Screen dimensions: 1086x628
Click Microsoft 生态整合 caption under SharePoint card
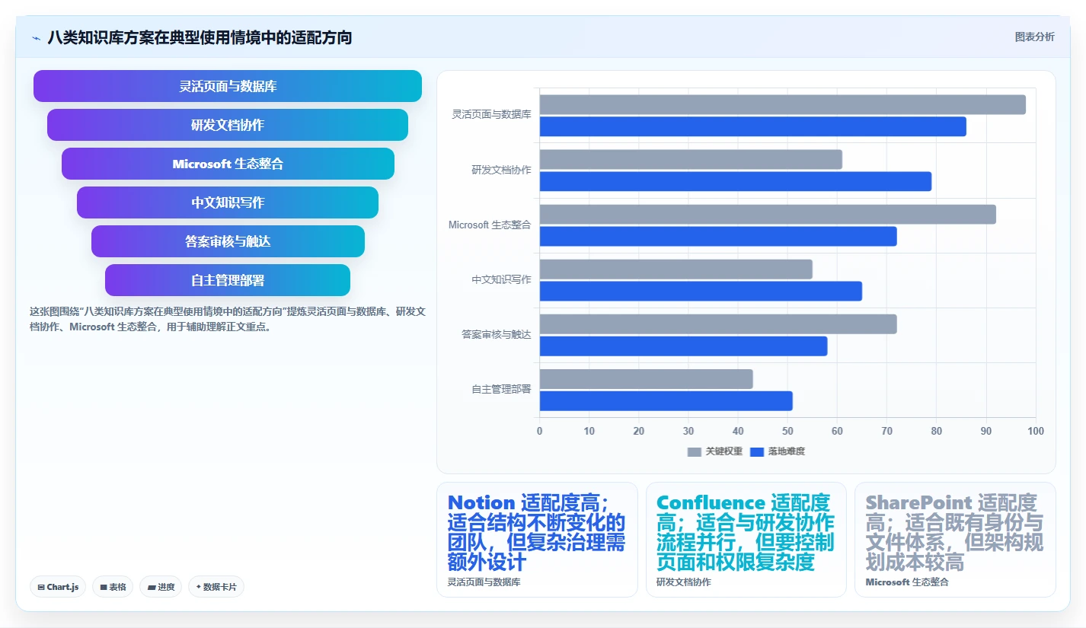coord(907,582)
